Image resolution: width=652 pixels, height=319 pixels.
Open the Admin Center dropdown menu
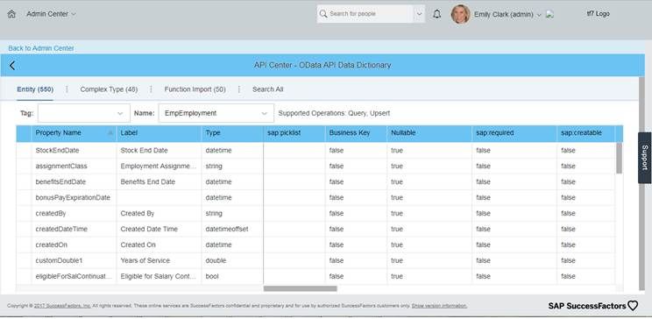(x=51, y=14)
